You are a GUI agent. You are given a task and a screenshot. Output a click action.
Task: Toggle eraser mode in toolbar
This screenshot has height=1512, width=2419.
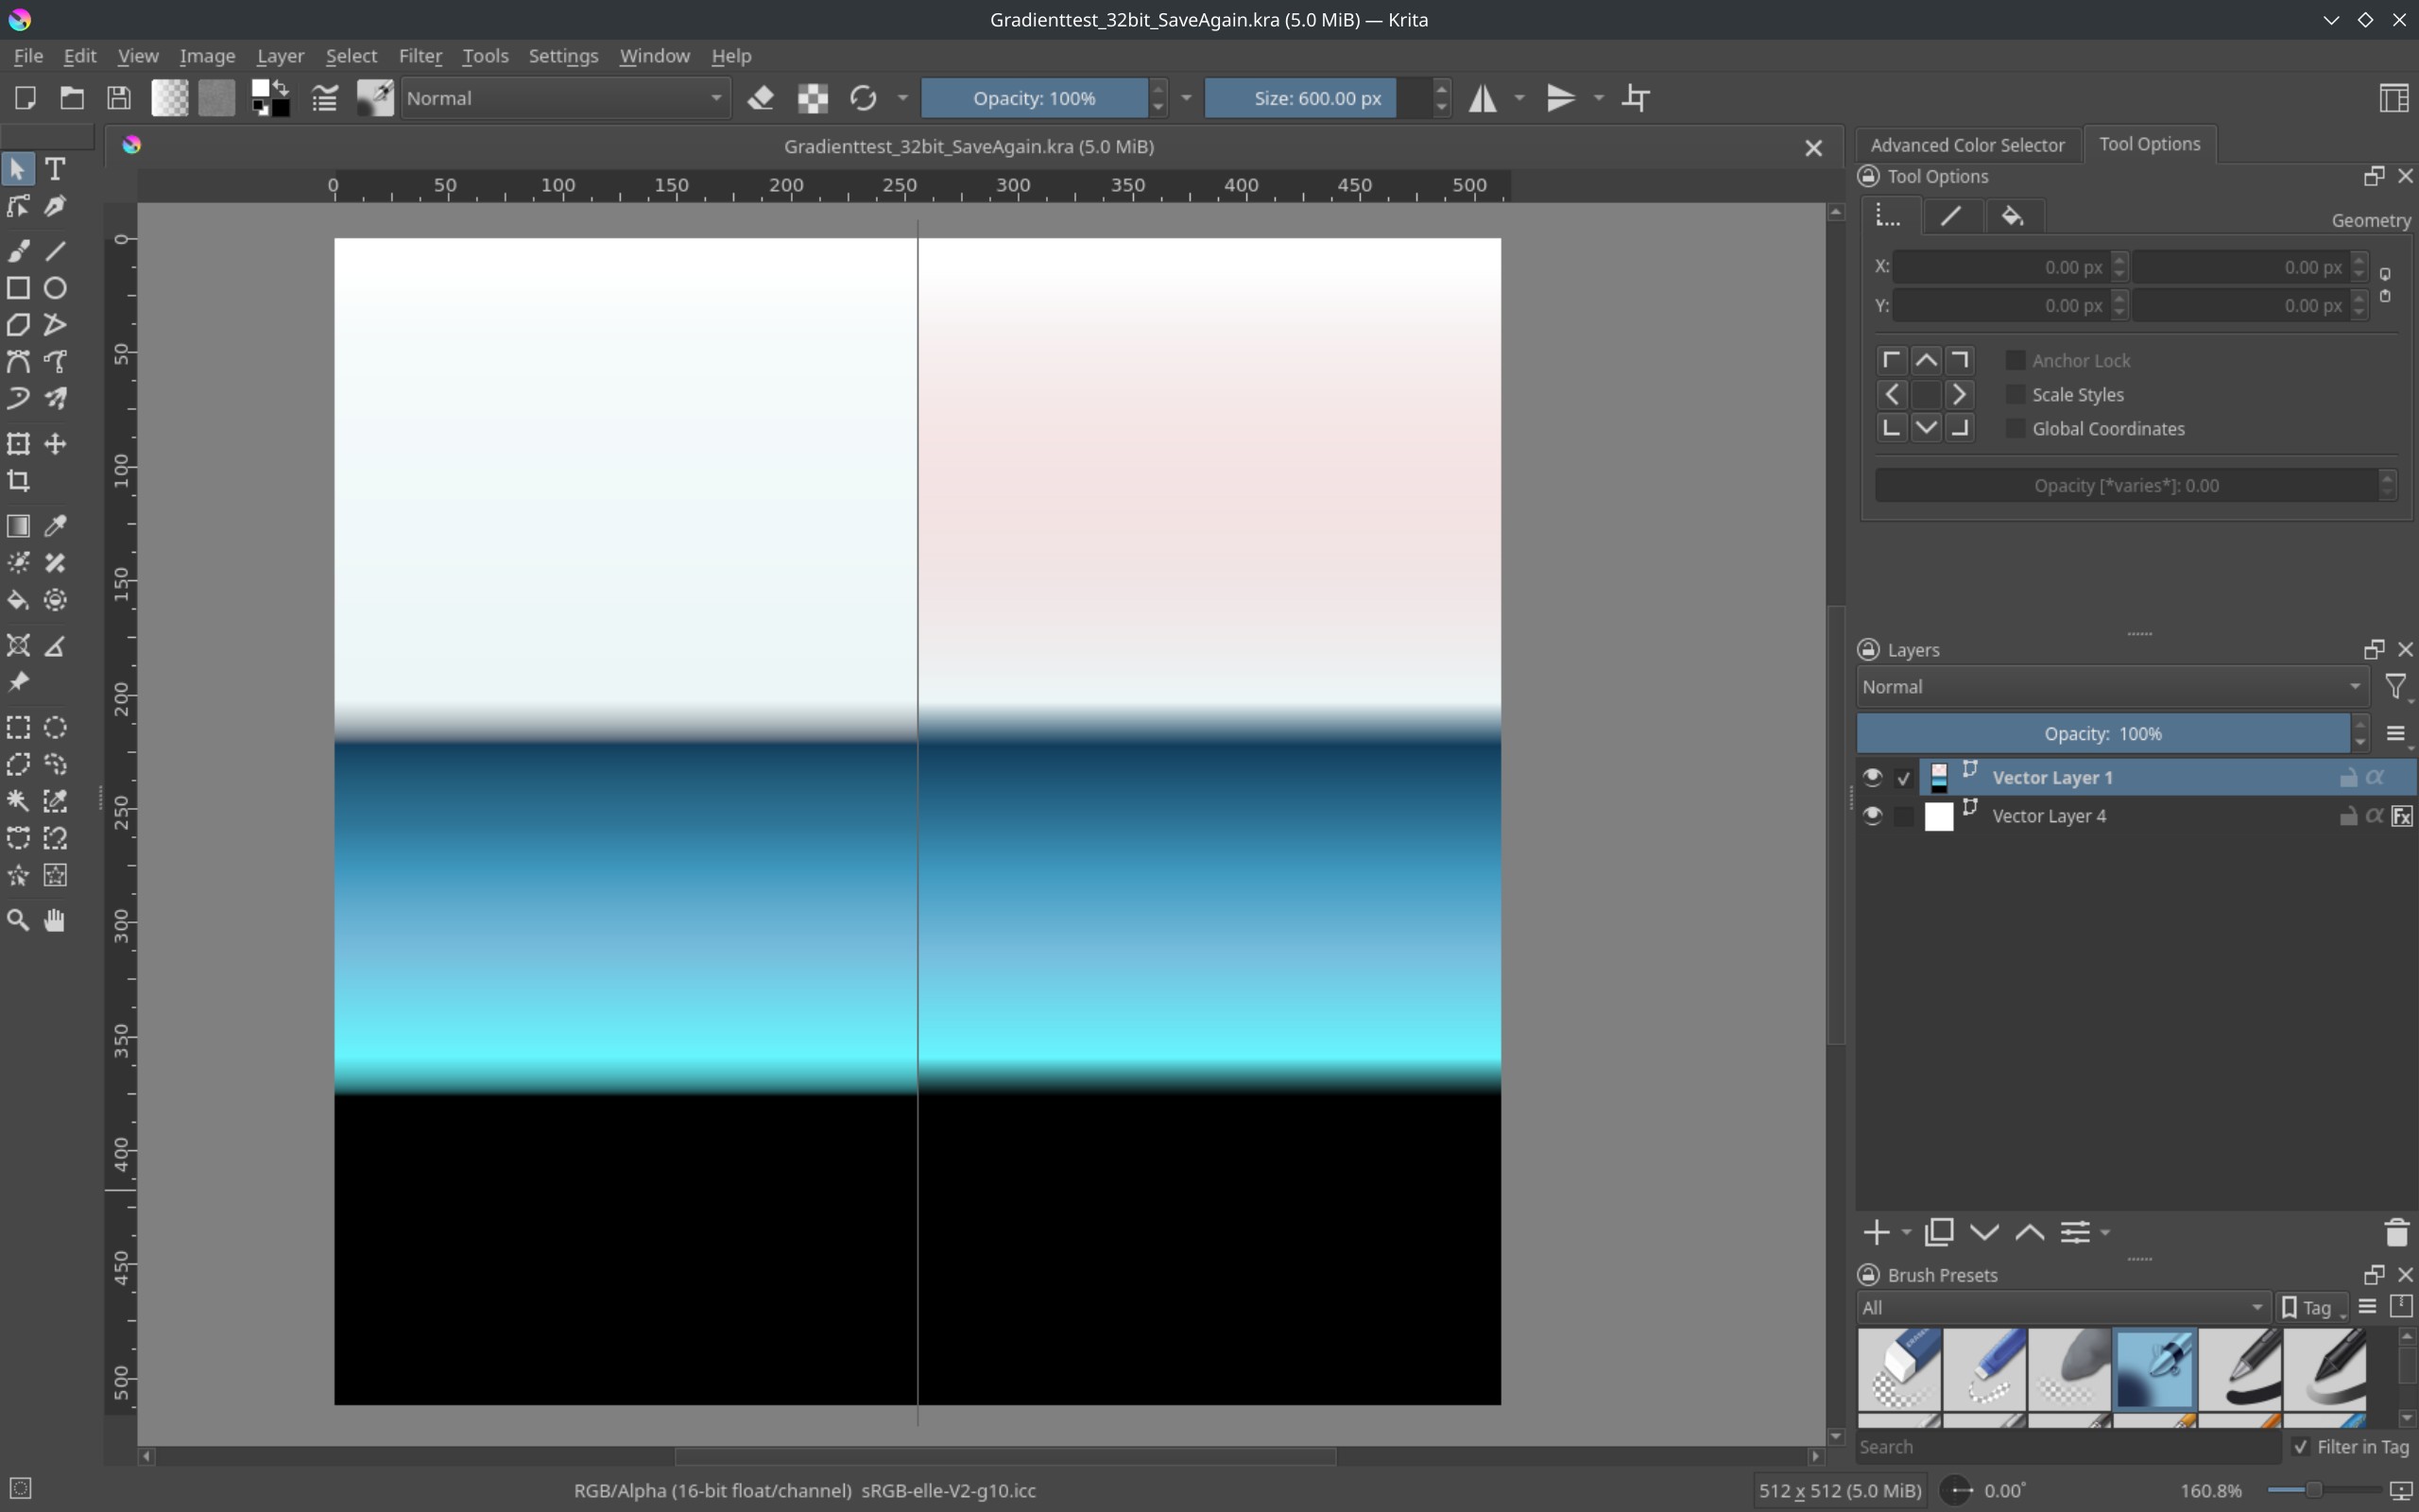pos(762,98)
